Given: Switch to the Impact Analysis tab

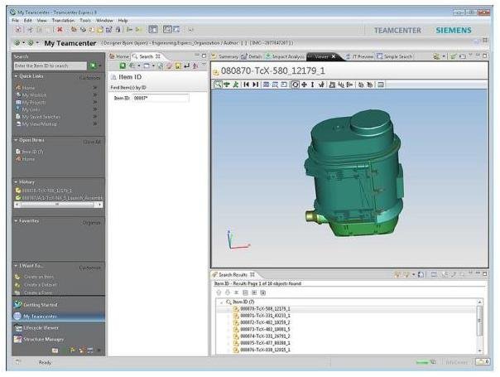Looking at the screenshot, I should point(285,56).
